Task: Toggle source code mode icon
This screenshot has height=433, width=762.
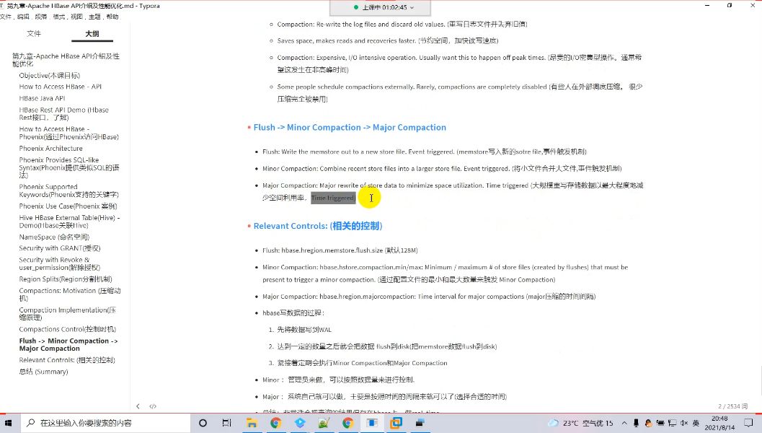Action: click(153, 406)
